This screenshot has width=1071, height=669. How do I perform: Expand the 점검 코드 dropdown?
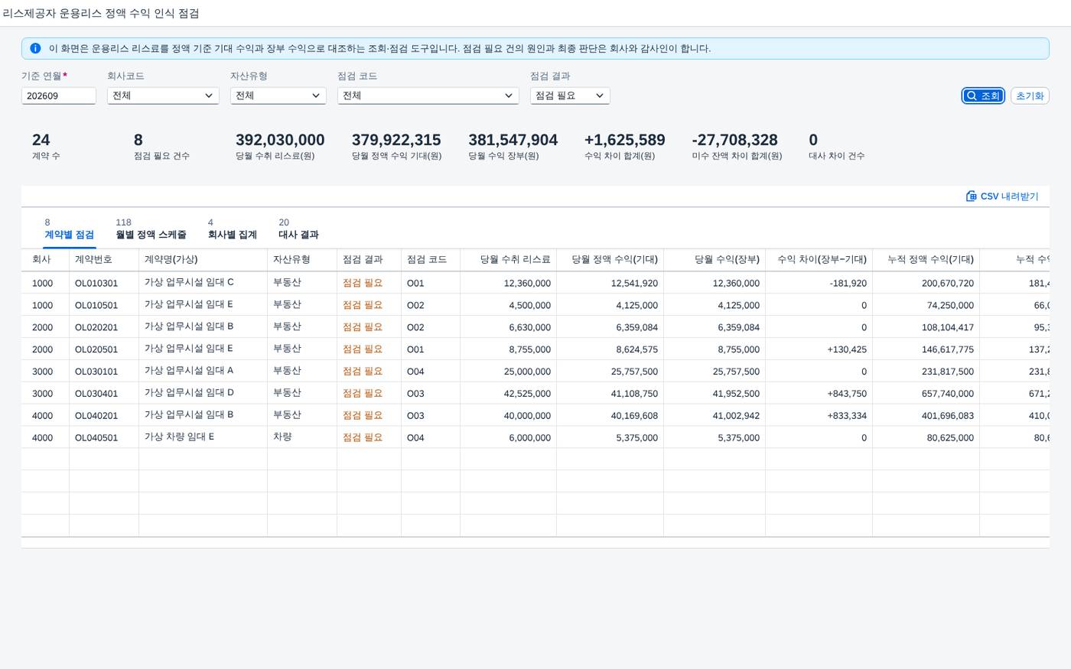click(428, 96)
